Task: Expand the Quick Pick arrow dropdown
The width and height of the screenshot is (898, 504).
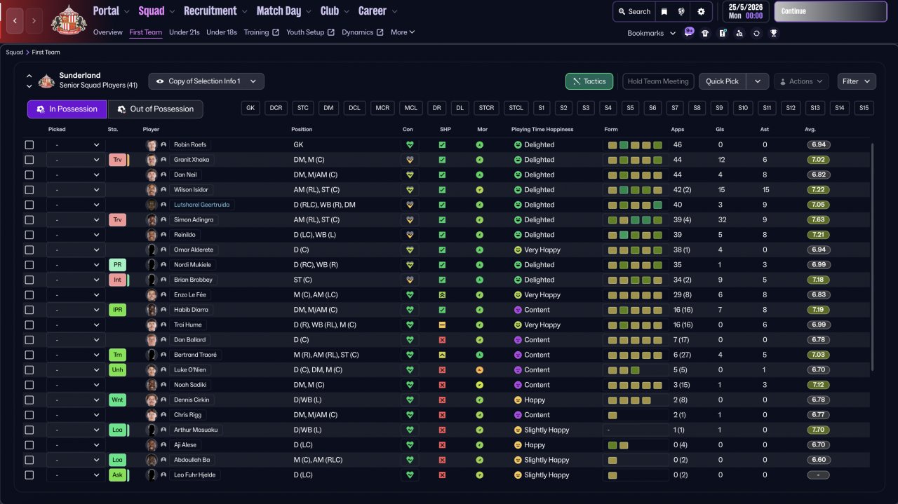Action: (x=758, y=81)
